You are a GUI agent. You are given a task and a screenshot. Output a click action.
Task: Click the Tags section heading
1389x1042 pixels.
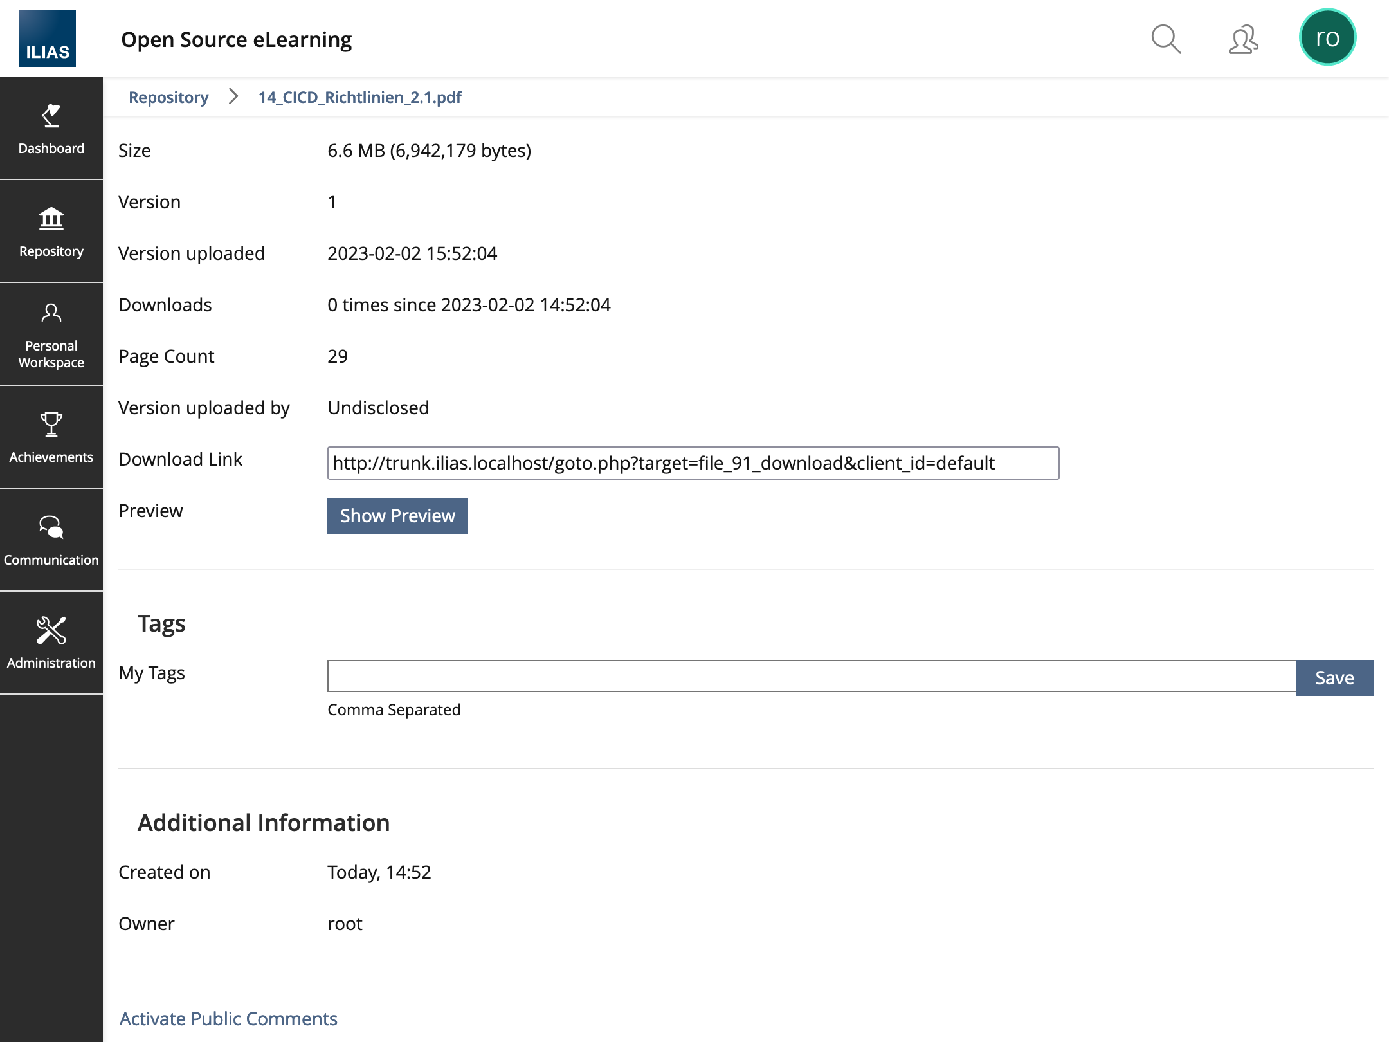(x=161, y=623)
